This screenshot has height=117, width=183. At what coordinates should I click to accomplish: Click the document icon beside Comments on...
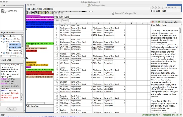pos(7,50)
